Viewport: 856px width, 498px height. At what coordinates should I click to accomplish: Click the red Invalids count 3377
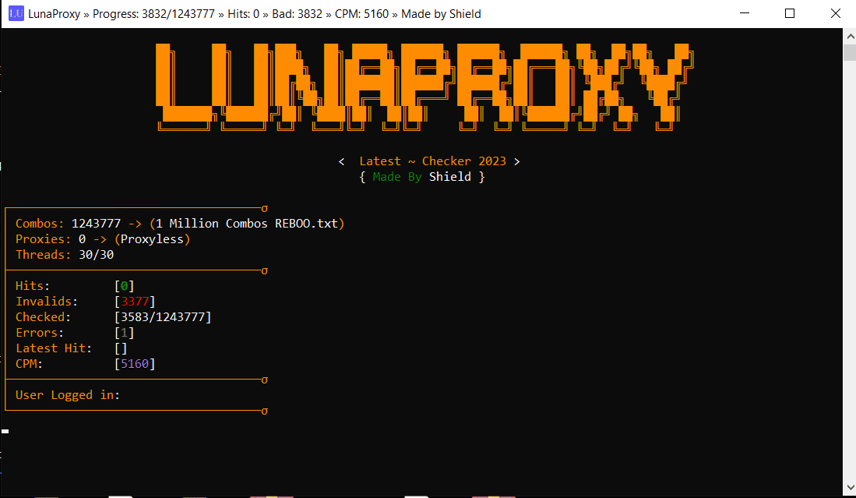pos(135,302)
